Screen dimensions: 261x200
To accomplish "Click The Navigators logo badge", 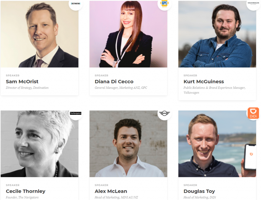I will 76,113.
